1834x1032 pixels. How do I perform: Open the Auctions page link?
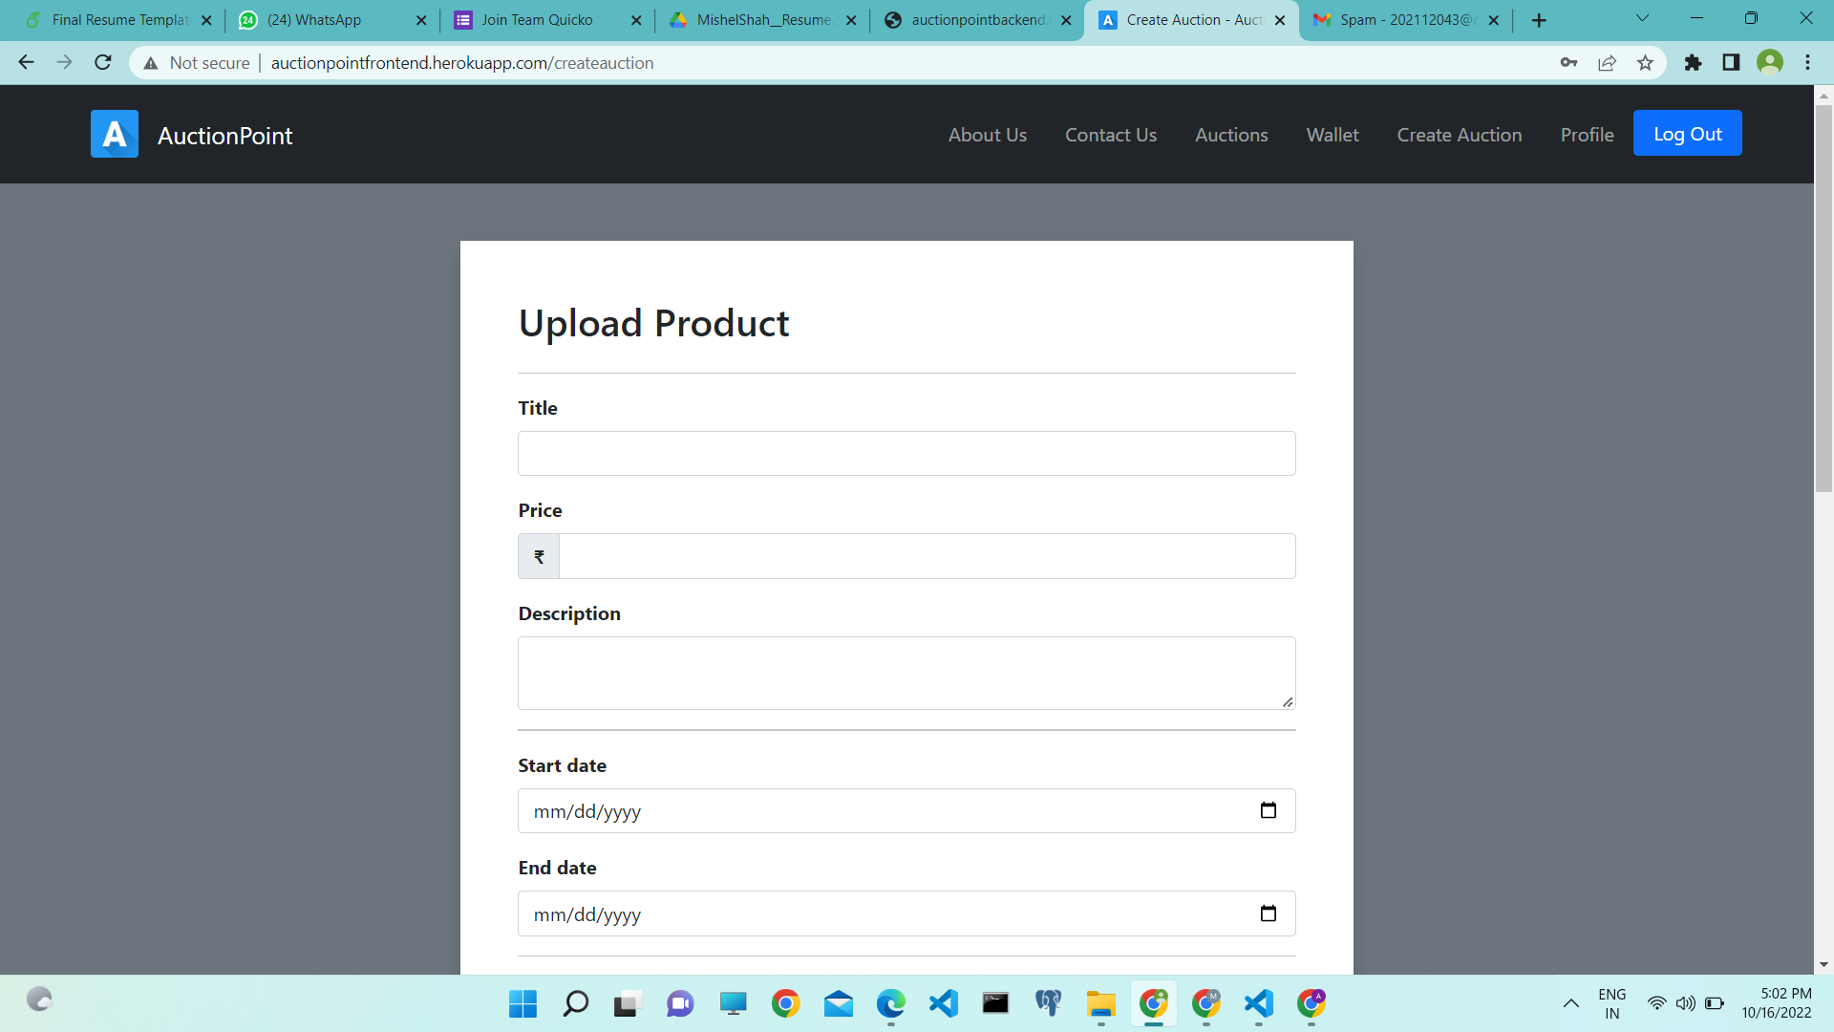point(1231,135)
